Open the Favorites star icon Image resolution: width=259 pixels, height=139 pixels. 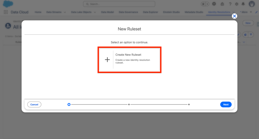[204, 4]
